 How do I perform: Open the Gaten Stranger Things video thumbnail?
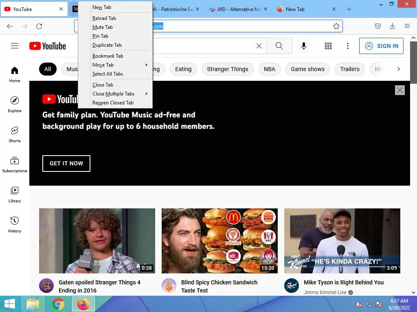(97, 241)
